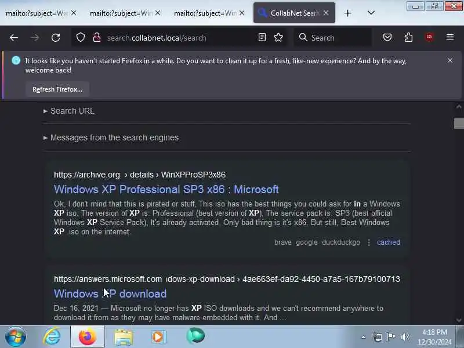This screenshot has height=348, width=464.
Task: Click the info icon in notification bar
Action: click(16, 60)
